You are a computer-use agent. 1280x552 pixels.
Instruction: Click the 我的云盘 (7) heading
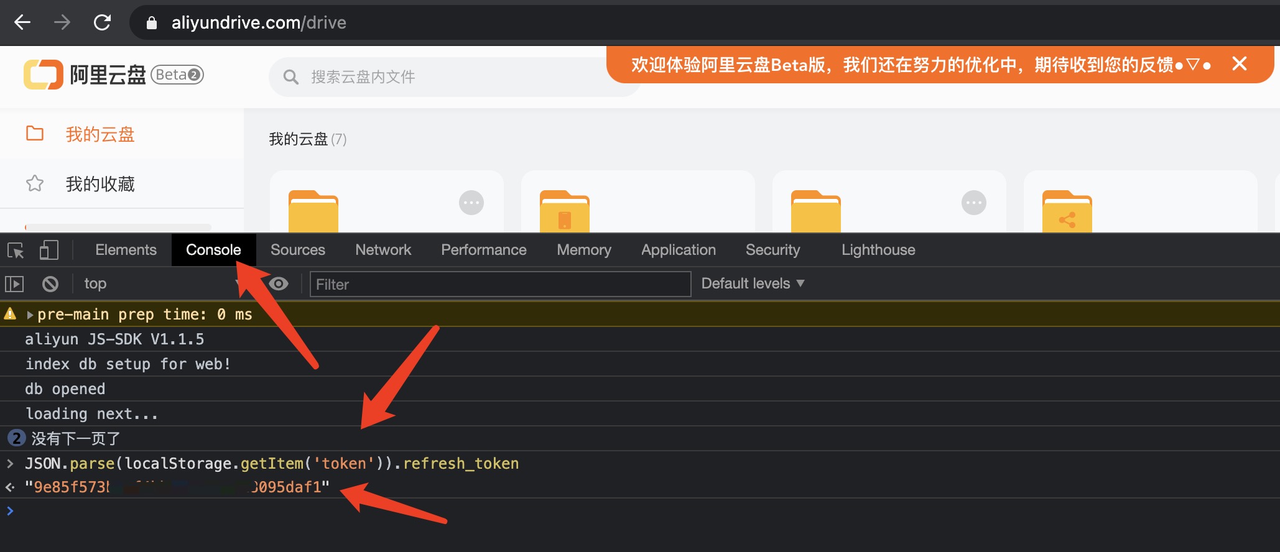tap(308, 139)
